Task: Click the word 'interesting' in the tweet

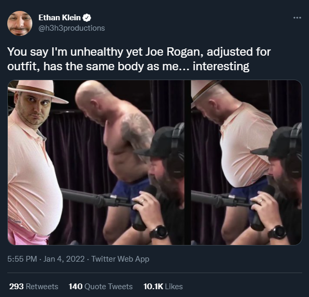Action: 221,66
